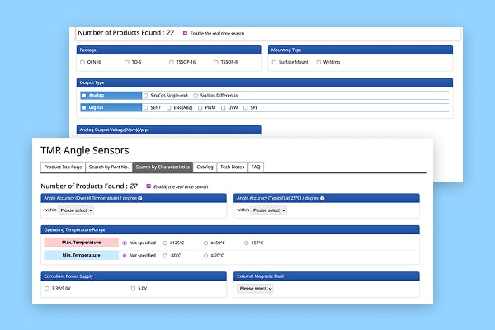This screenshot has height=330, width=495.
Task: Enable the Surface Mount mounting type
Action: [x=275, y=62]
